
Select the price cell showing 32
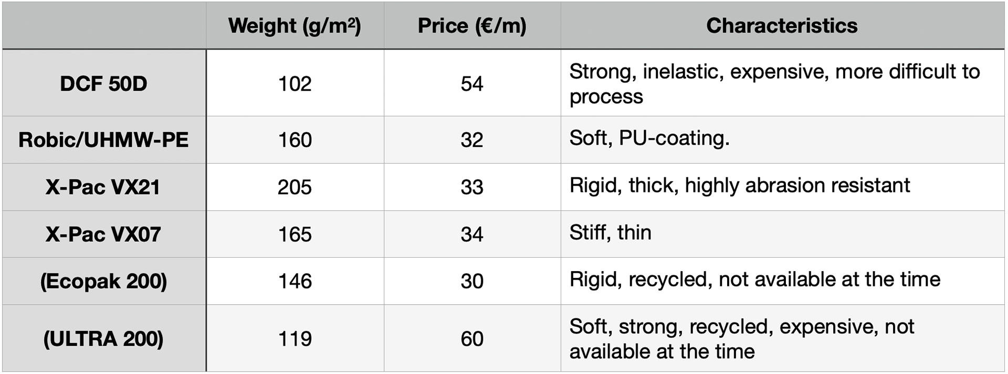472,140
